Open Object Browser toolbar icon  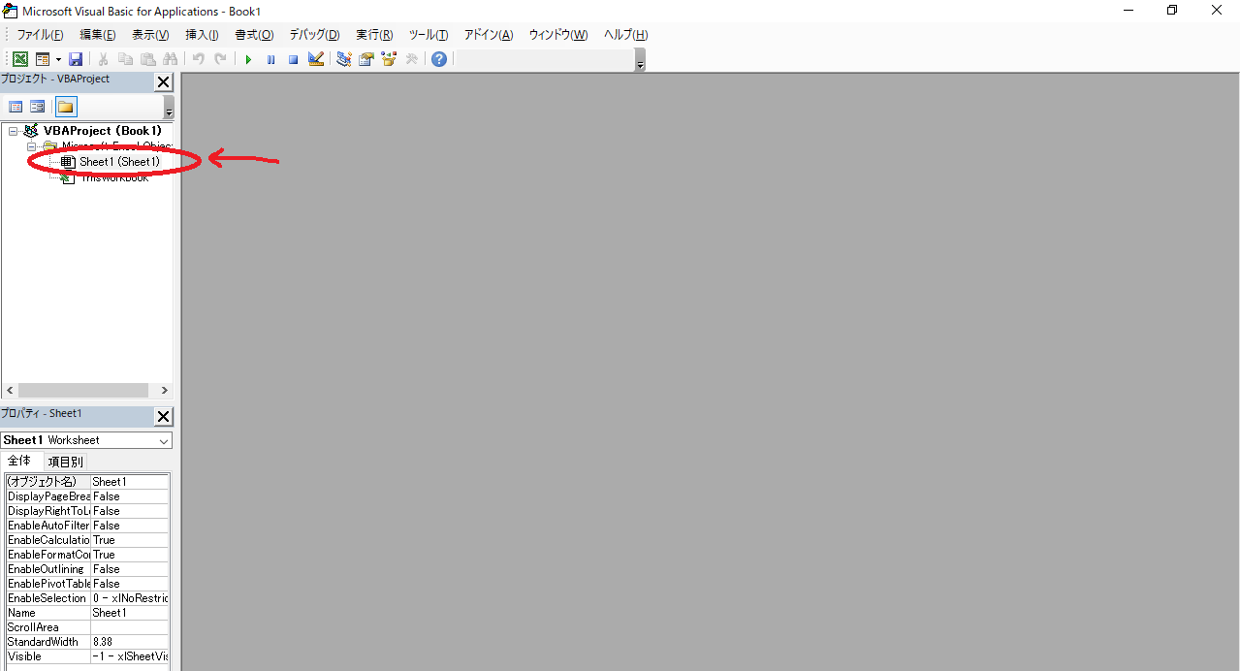[x=389, y=59]
